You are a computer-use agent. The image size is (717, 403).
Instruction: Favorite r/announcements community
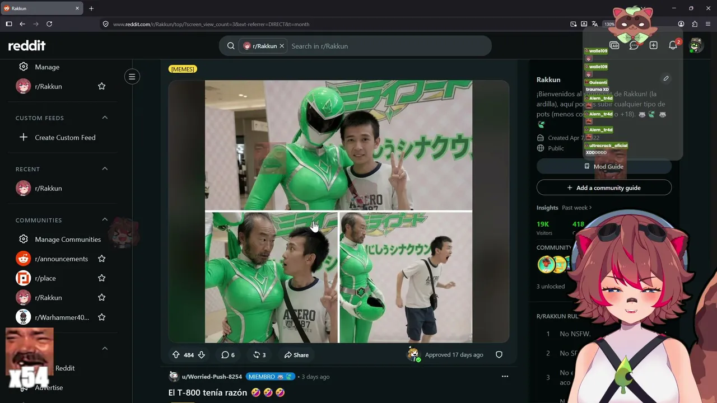click(102, 259)
